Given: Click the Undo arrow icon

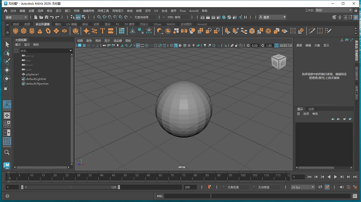Looking at the screenshot, I should (x=52, y=17).
